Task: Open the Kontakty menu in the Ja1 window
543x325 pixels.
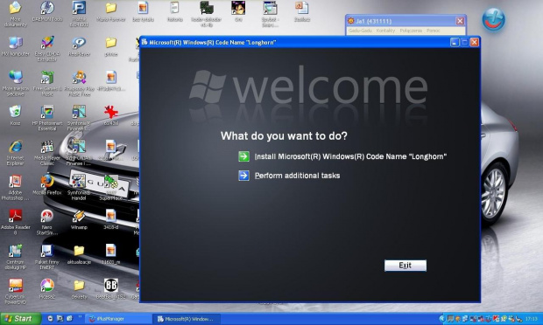Action: (385, 31)
